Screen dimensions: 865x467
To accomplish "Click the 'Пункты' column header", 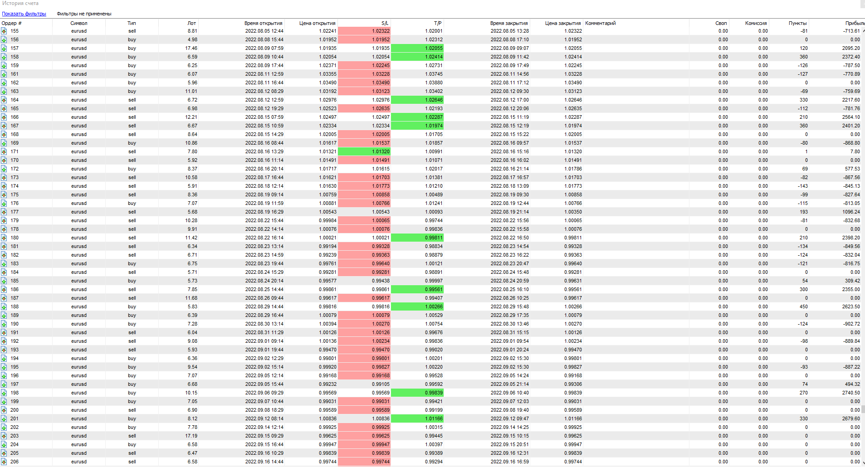I will click(797, 23).
